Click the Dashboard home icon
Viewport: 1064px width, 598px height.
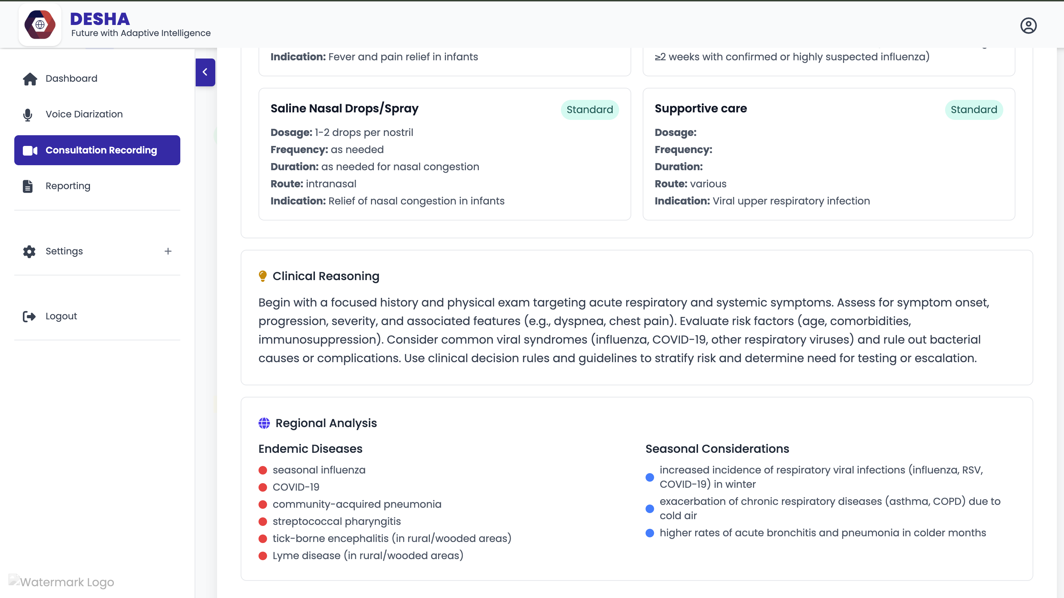[x=30, y=78]
